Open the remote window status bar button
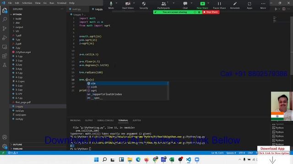This screenshot has height=164, width=293. coord(3,153)
